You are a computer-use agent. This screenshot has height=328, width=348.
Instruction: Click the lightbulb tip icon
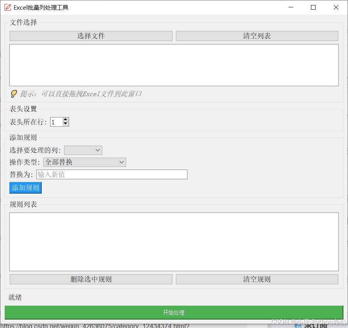pos(14,93)
